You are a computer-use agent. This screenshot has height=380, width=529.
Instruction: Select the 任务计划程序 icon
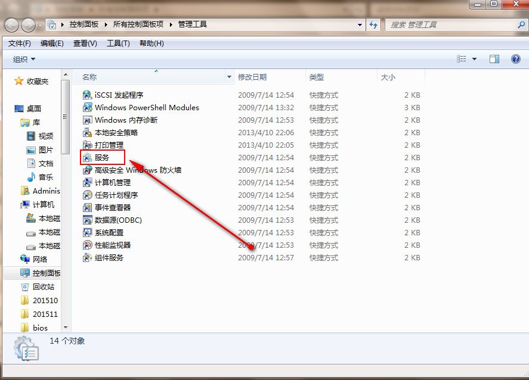pos(88,195)
